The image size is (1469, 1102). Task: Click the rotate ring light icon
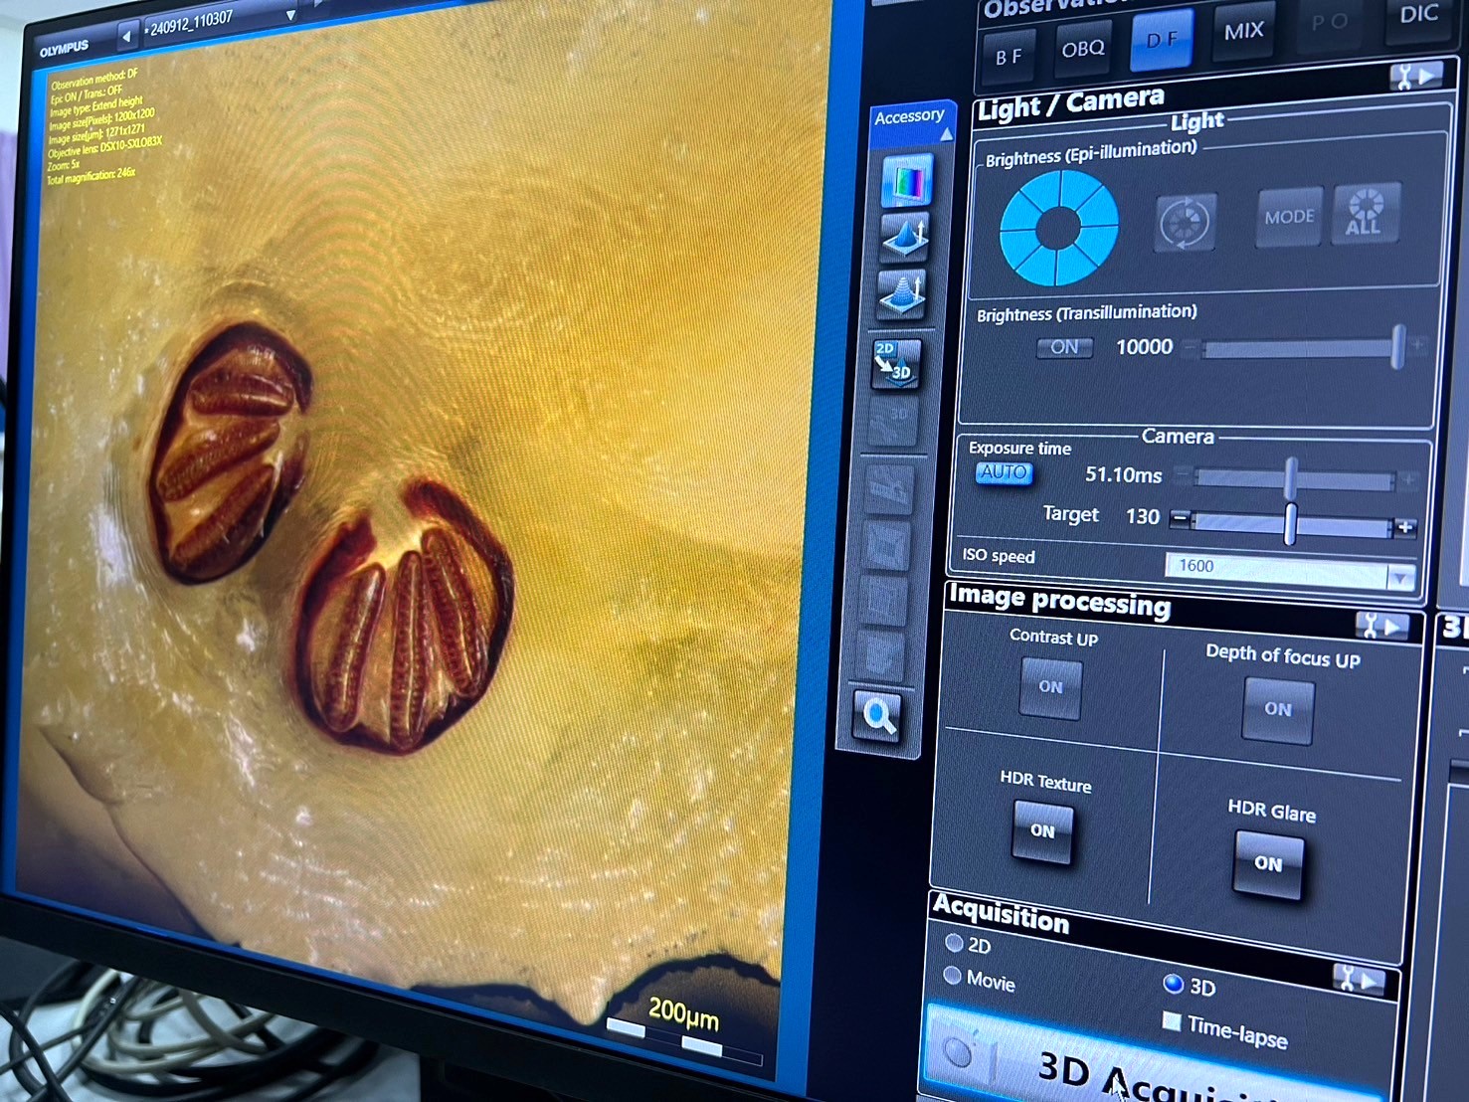1185,221
